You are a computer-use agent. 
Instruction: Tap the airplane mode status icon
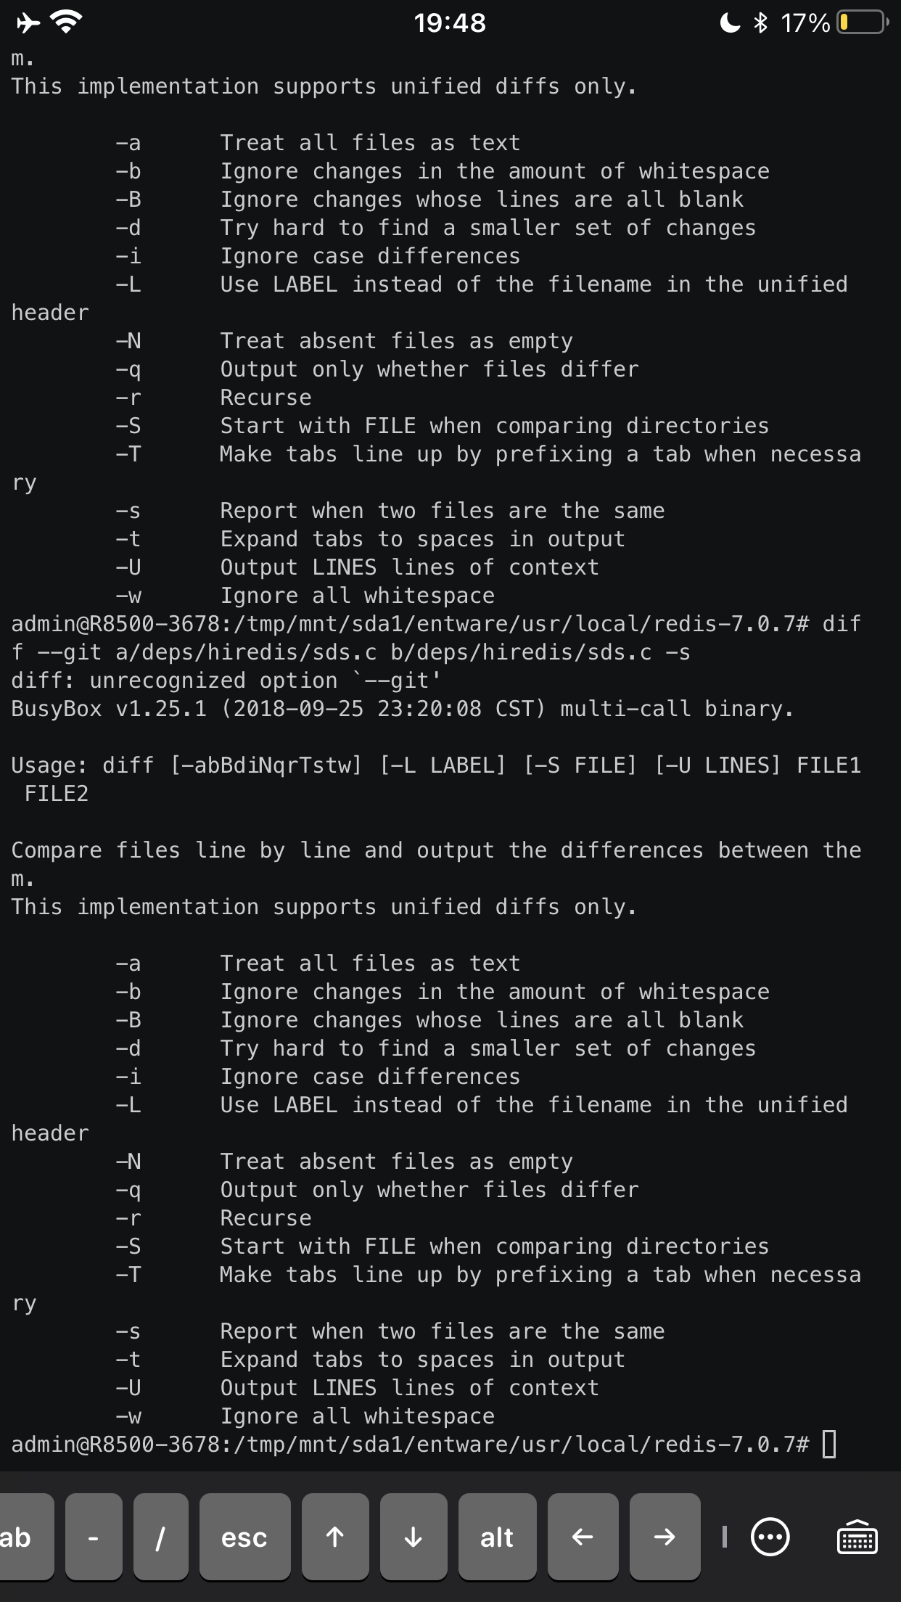28,23
